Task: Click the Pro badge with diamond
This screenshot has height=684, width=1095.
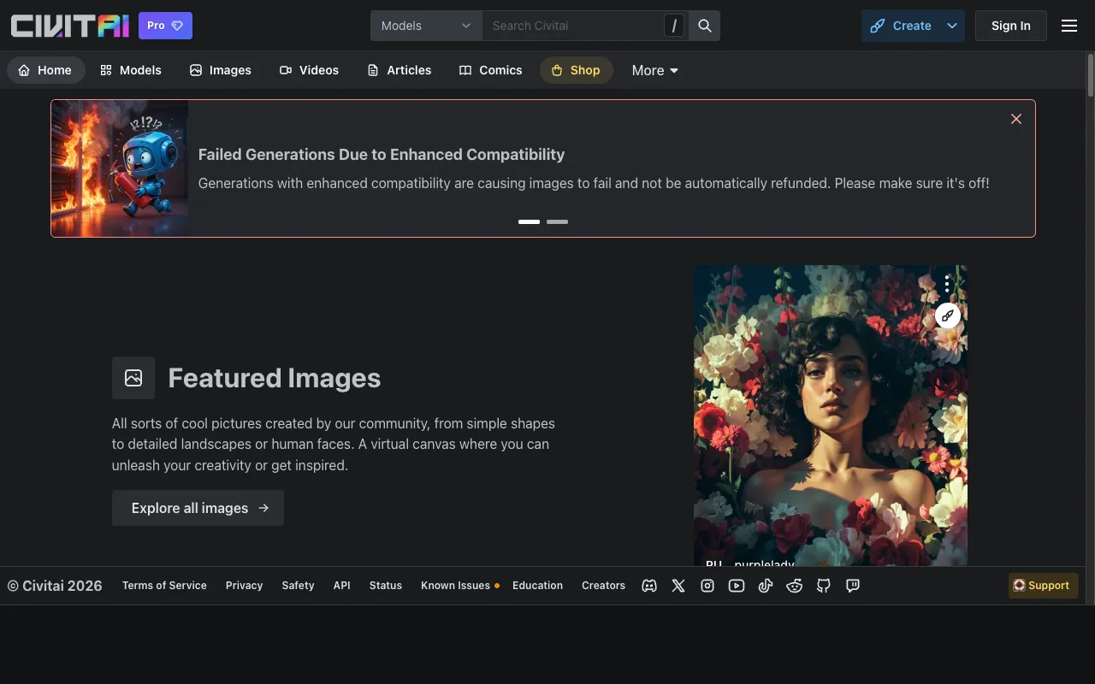Action: click(165, 26)
